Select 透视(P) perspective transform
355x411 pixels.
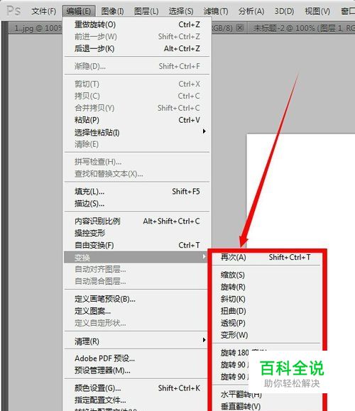tap(266, 323)
